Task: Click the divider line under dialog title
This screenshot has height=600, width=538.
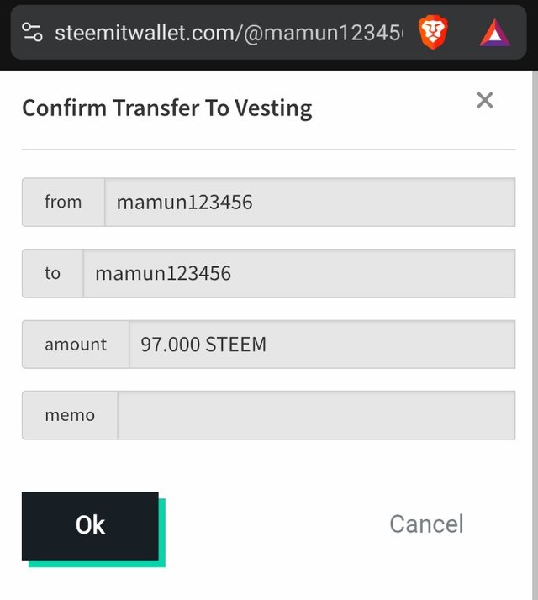Action: (x=268, y=150)
